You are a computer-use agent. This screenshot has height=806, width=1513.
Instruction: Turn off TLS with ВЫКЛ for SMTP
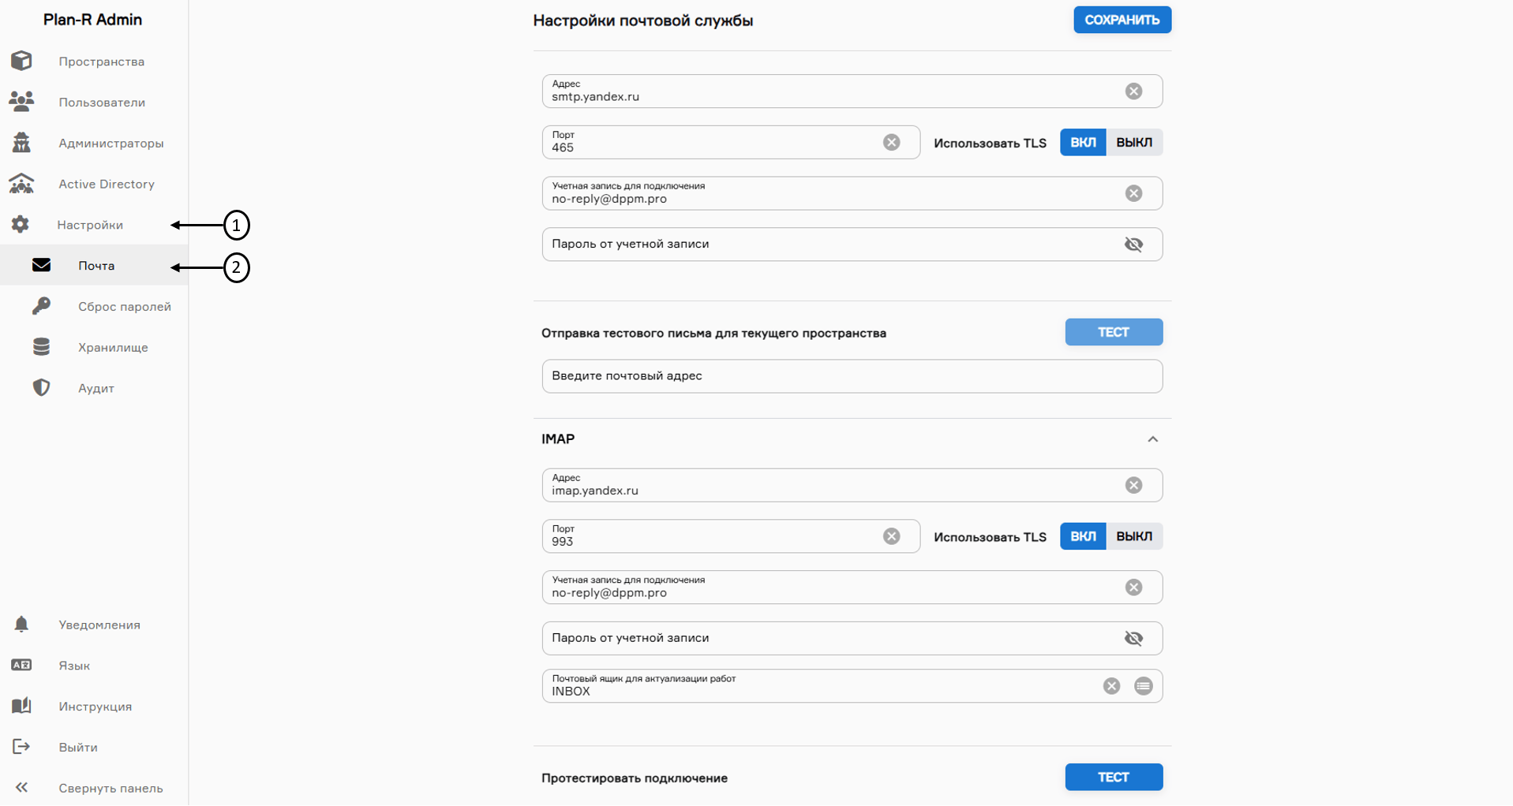click(x=1133, y=143)
